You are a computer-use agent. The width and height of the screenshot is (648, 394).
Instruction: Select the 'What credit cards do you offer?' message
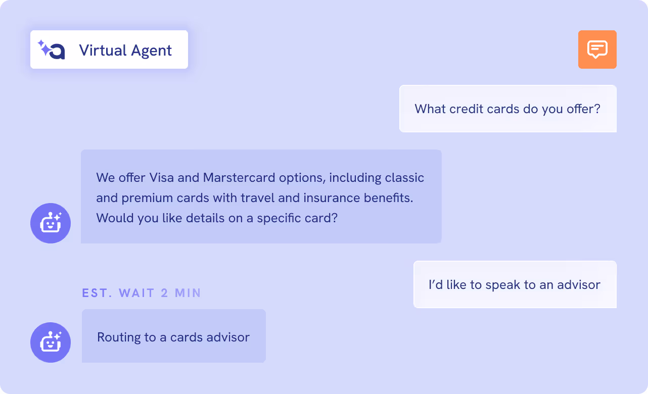[508, 109]
